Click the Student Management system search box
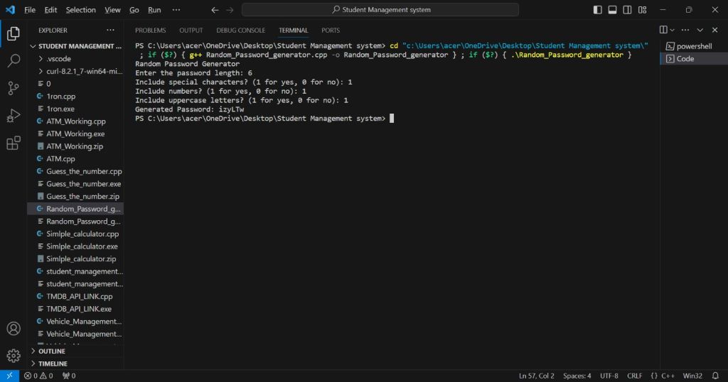The width and height of the screenshot is (728, 382). click(380, 10)
